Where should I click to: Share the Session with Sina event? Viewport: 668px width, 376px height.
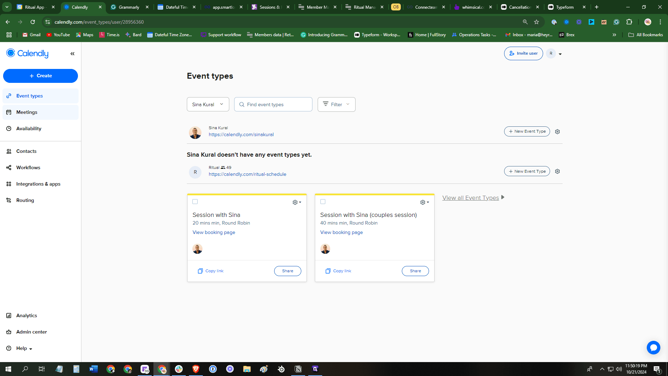coord(287,271)
